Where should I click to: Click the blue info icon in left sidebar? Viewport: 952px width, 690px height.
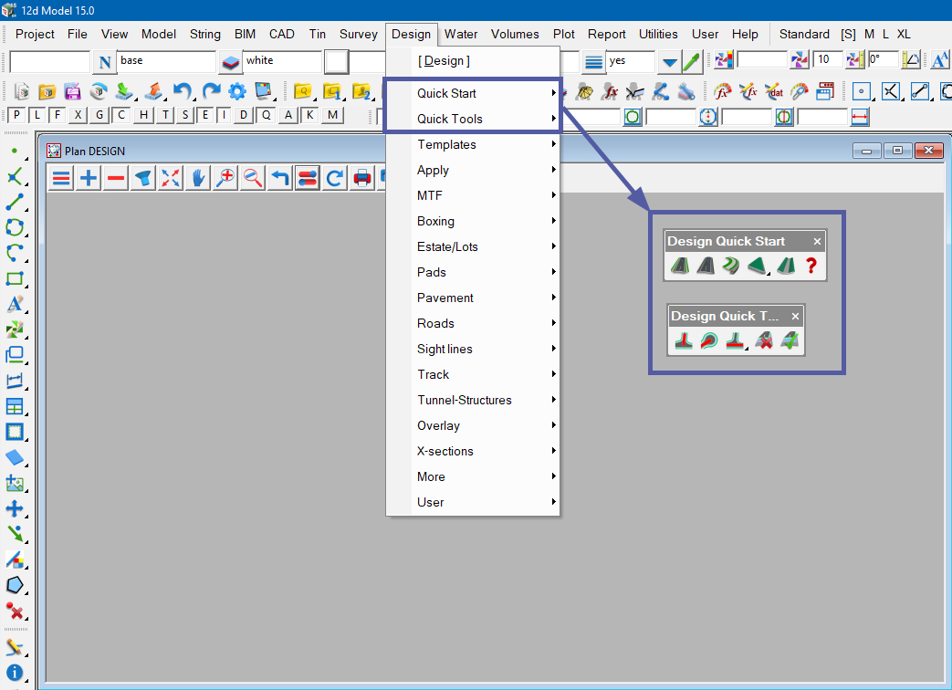pos(15,673)
